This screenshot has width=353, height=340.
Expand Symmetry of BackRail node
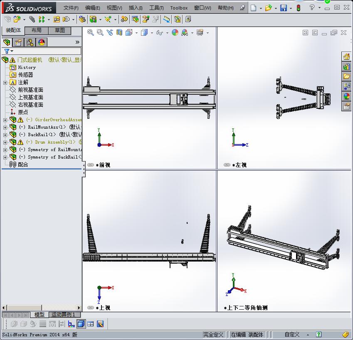5,157
